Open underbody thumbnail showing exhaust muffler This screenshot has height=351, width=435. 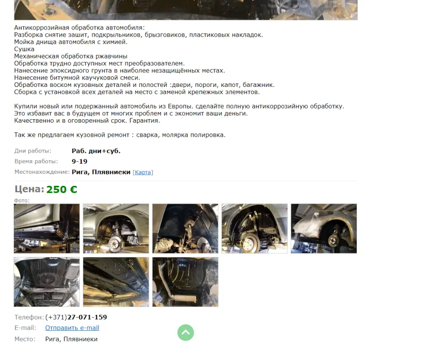pos(185,282)
